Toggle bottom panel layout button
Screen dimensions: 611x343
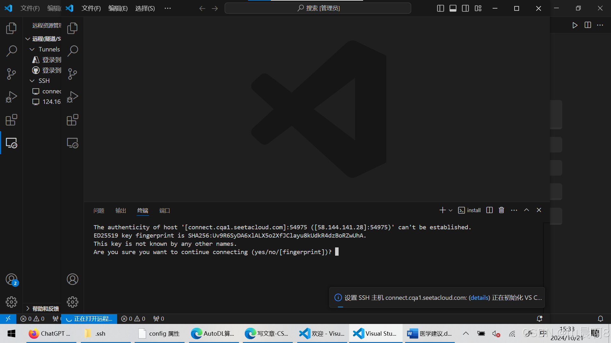coord(453,8)
